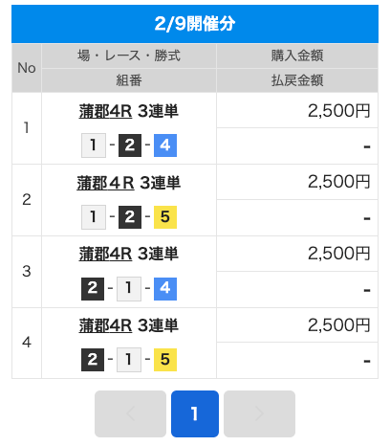This screenshot has width=390, height=446.
Task: Open the 蒲郡4R link in row 2
Action: pos(105,184)
